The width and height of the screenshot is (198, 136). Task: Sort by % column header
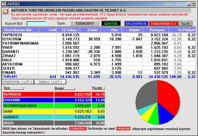click(x=175, y=30)
